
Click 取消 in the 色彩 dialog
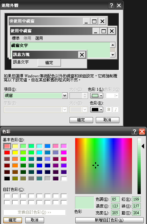(35, 220)
